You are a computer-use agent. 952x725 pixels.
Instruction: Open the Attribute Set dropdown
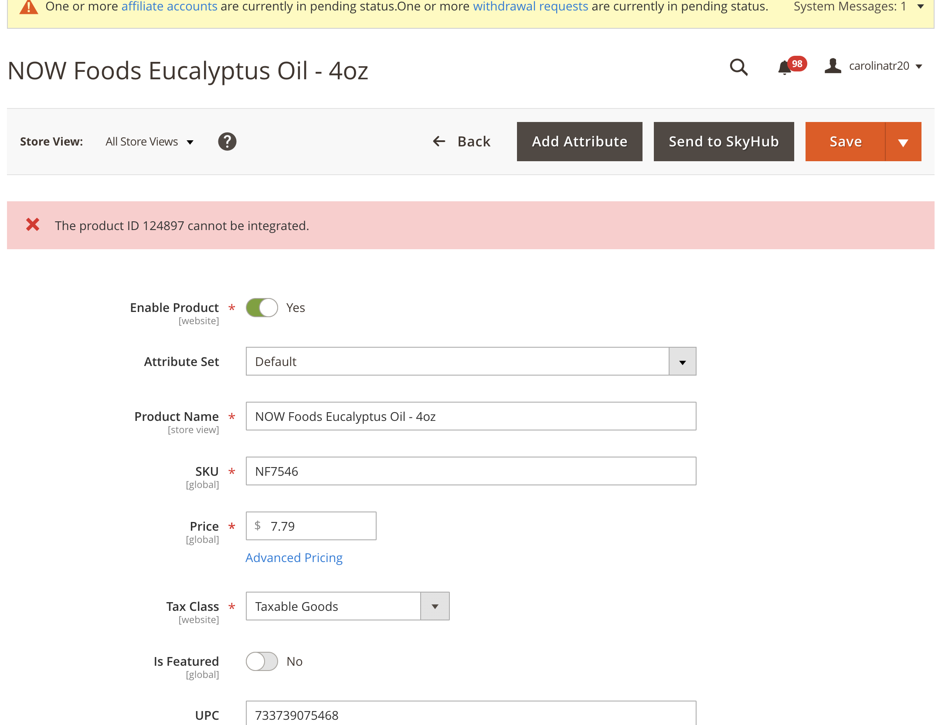471,361
